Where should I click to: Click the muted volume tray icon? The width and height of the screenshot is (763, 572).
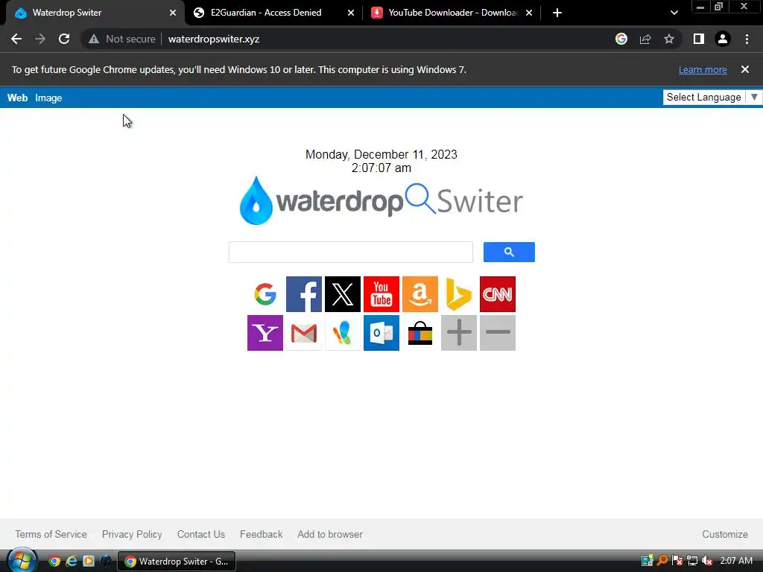[x=707, y=561]
